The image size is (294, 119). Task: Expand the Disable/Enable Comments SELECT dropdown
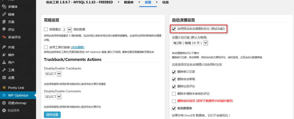(x=53, y=97)
